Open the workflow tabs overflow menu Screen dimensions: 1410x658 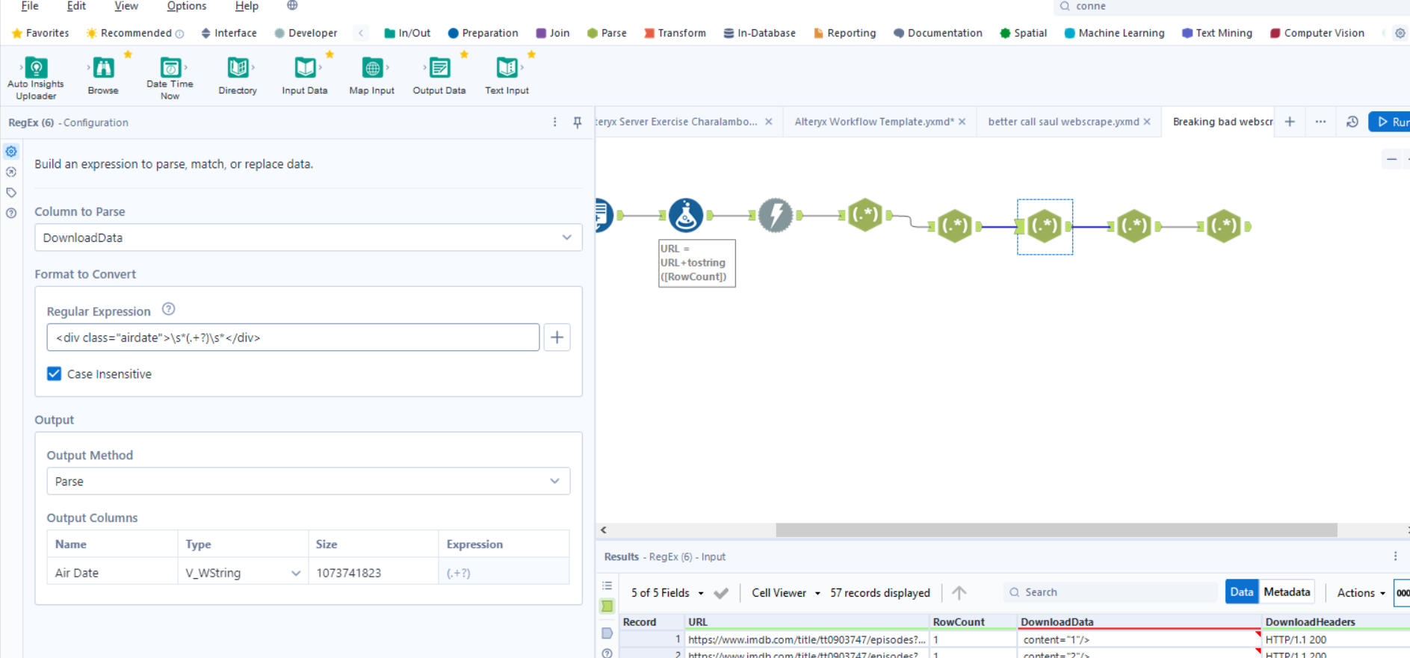pos(1320,122)
